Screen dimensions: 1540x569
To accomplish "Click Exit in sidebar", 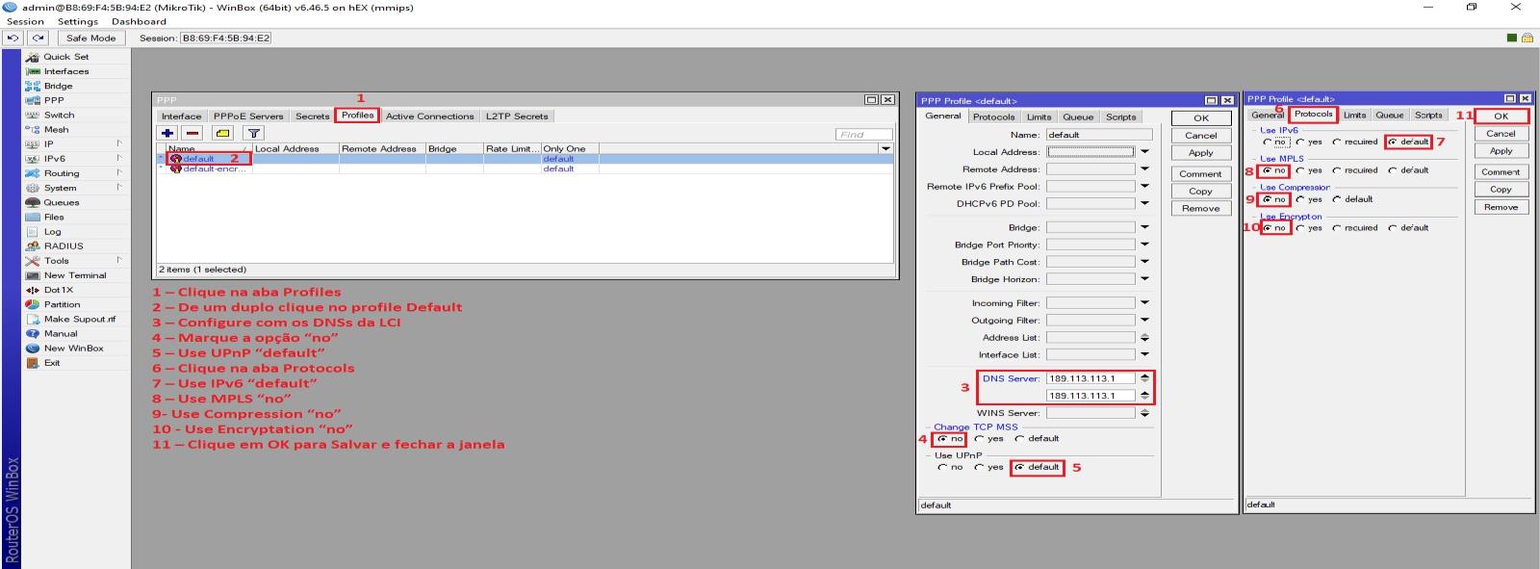I will [52, 363].
